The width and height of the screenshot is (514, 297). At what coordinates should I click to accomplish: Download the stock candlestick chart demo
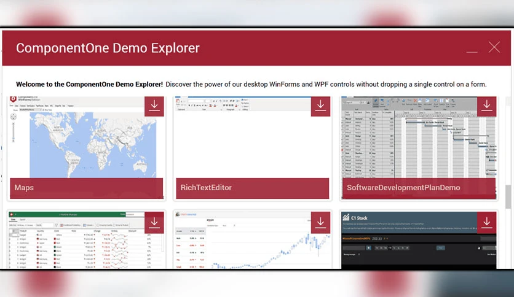(x=320, y=222)
